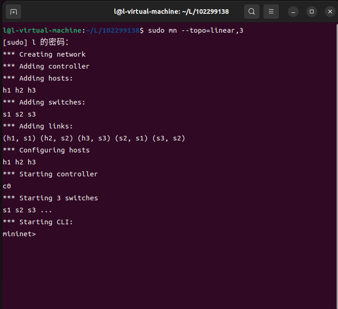Click the "*** Adding hosts:" output line

click(x=38, y=78)
